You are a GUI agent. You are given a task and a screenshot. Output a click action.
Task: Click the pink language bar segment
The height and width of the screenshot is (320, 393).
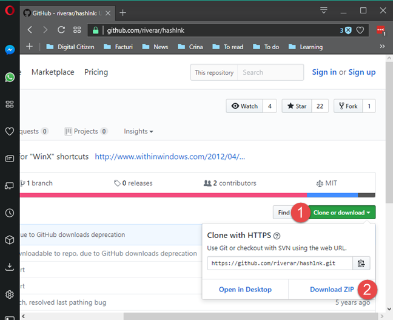click(163, 195)
